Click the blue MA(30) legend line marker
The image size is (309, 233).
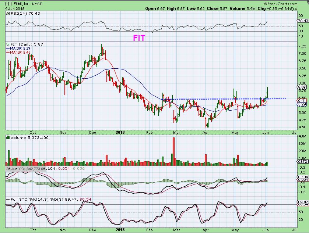(x=8, y=47)
